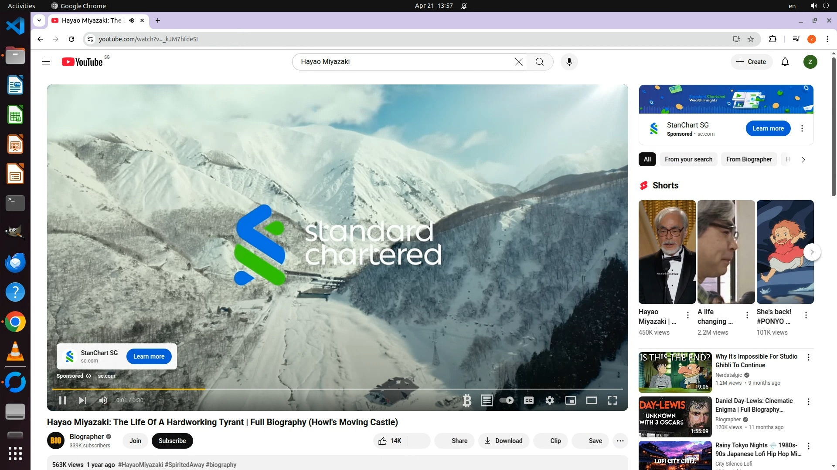The height and width of the screenshot is (470, 837).
Task: Click the video progress bar
Action: pos(337,389)
